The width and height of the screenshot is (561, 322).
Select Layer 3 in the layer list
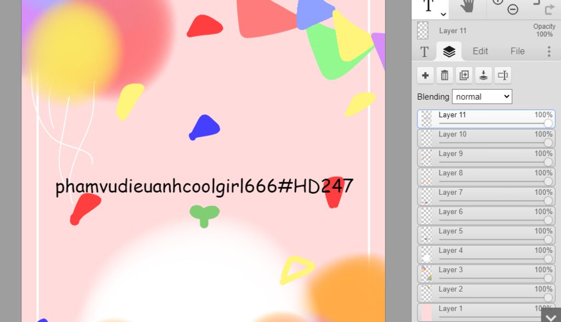(x=486, y=273)
